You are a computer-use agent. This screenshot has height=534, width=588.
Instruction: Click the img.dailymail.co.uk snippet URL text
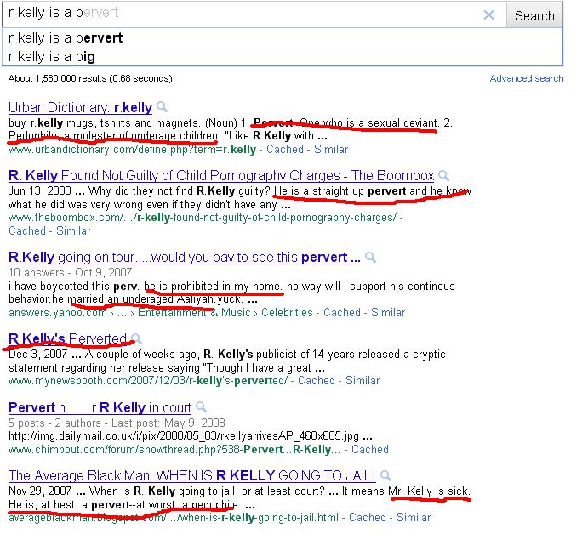[x=184, y=436]
